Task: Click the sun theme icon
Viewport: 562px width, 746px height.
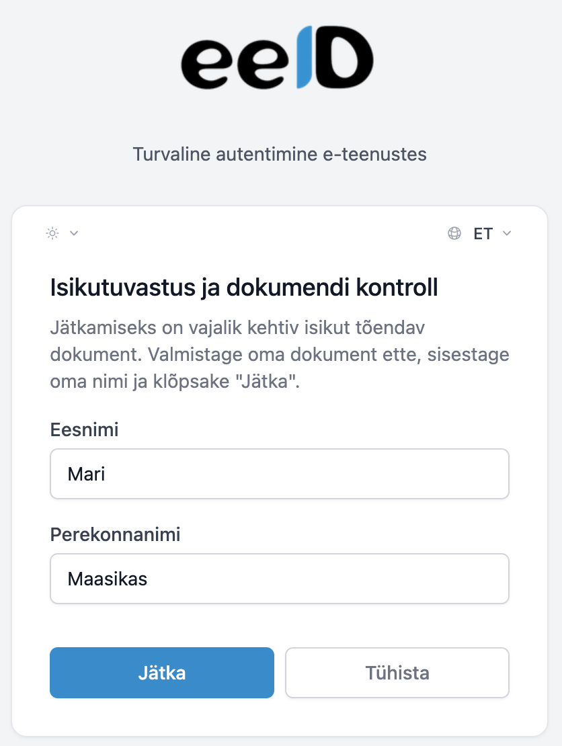Action: coord(52,233)
